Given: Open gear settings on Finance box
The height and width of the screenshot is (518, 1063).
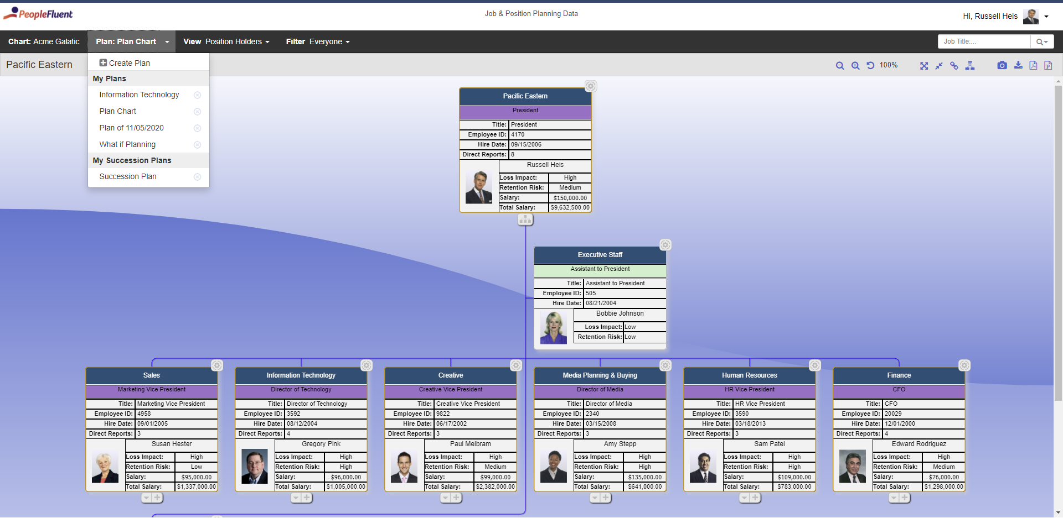Looking at the screenshot, I should pyautogui.click(x=964, y=365).
